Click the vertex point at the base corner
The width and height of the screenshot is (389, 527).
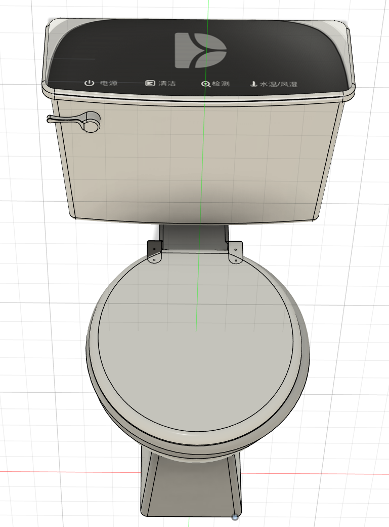click(235, 517)
